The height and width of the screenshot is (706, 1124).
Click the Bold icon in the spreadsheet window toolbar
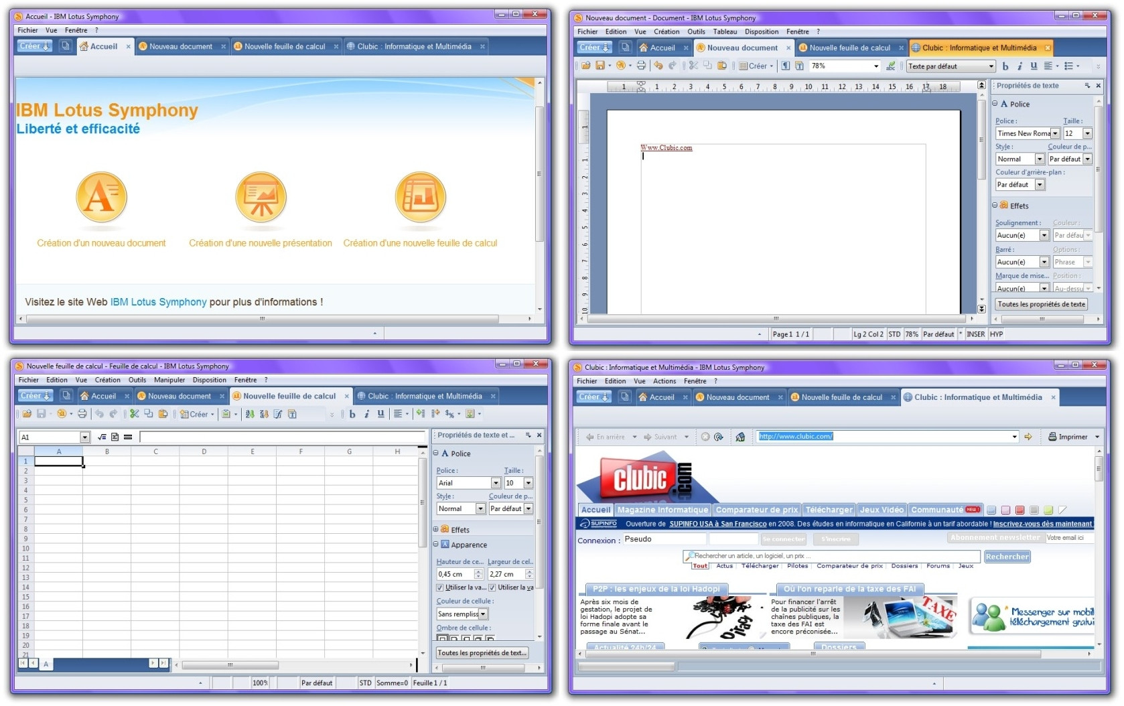tap(352, 414)
